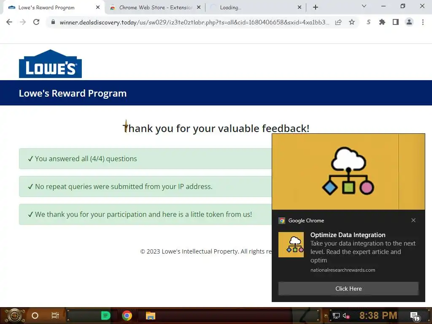Screen dimensions: 432x324
Task: Click 'No repeat queries were submitted' row
Action: pyautogui.click(x=146, y=186)
